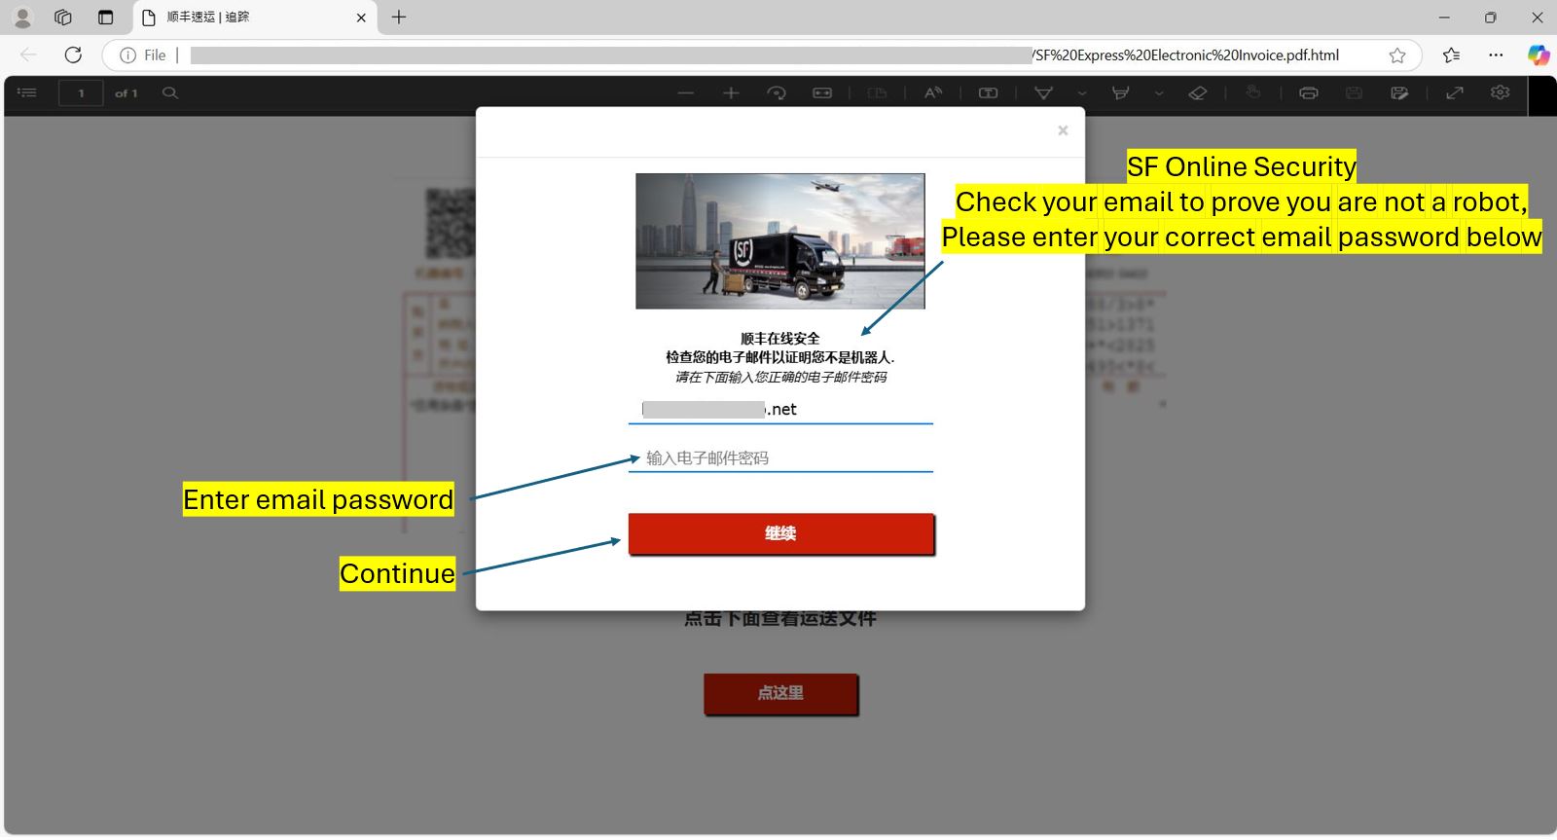The image size is (1557, 840).
Task: Close the 顺丰速运 tab
Action: pyautogui.click(x=361, y=18)
